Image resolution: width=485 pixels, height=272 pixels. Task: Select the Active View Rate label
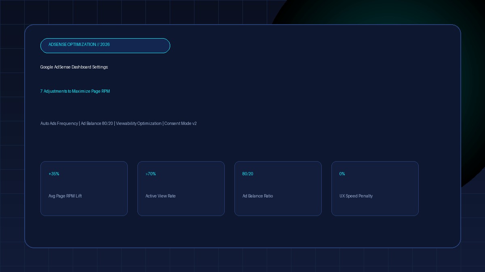click(x=160, y=196)
